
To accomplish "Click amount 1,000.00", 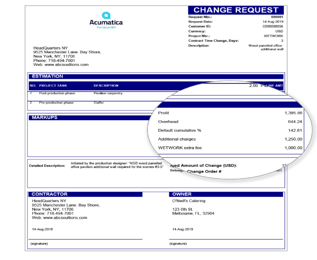I will 293,148.
